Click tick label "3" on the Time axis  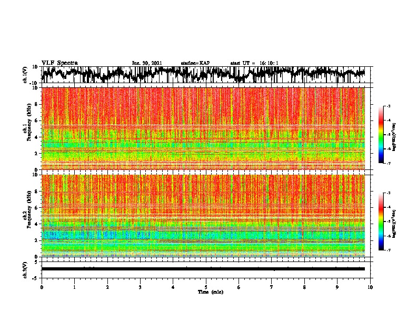[140, 287]
